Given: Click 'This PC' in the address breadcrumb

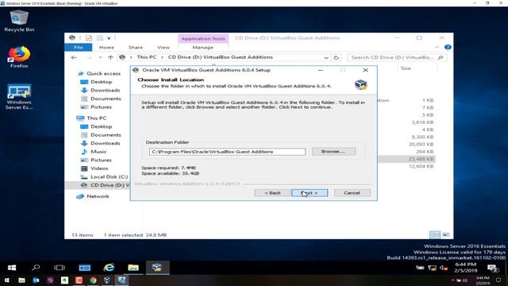Looking at the screenshot, I should [146, 57].
